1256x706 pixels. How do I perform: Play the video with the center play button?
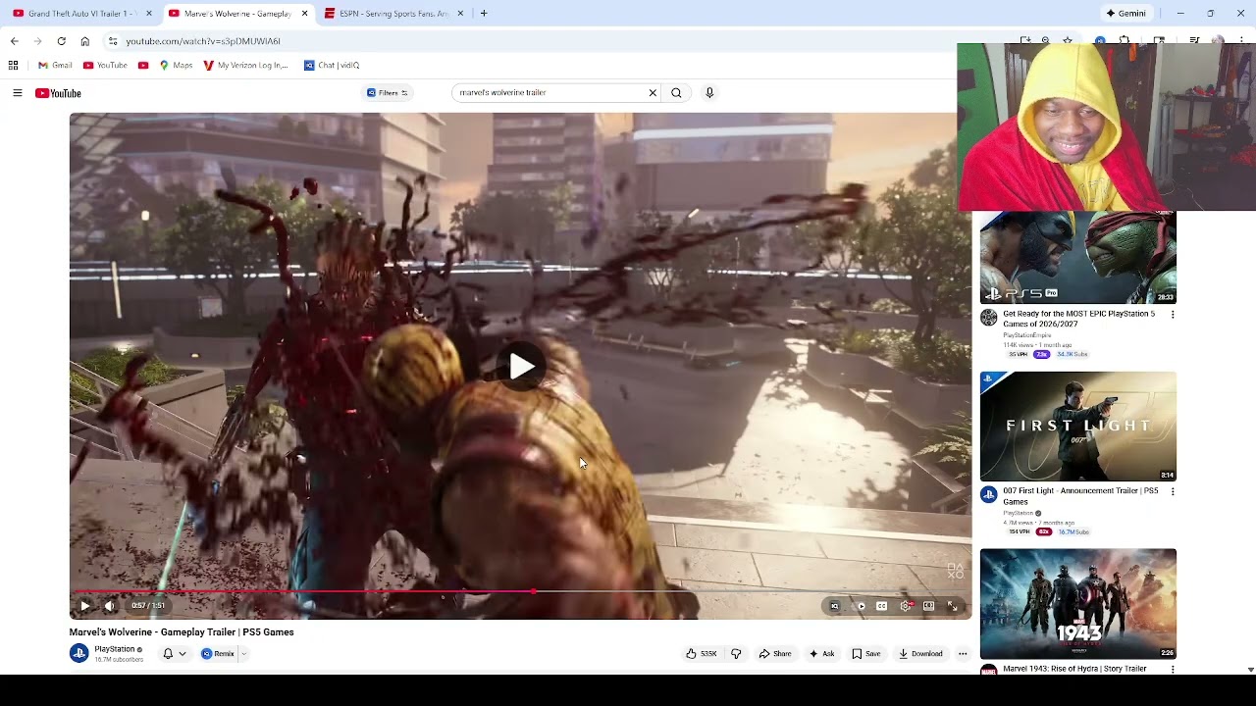pos(521,367)
